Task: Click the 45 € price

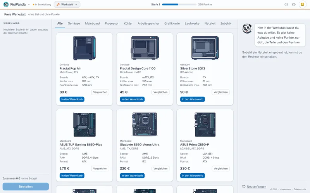Action: (124, 92)
